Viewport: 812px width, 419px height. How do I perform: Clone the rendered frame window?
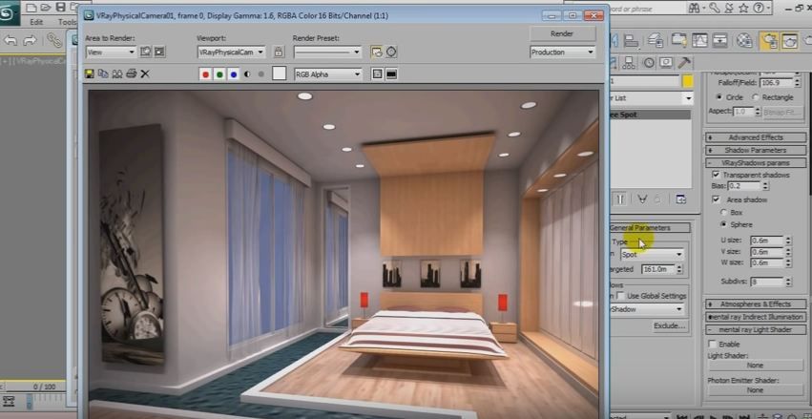point(117,74)
